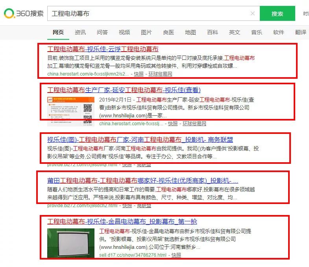Click the green 搜索 button
Viewport: 309px width, 267px height.
pos(277,13)
